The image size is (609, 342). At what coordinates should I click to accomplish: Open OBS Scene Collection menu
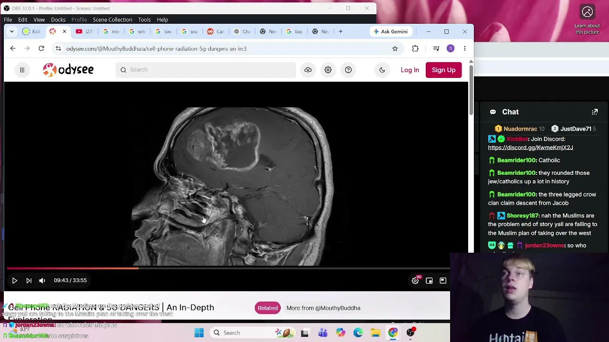[x=112, y=19]
